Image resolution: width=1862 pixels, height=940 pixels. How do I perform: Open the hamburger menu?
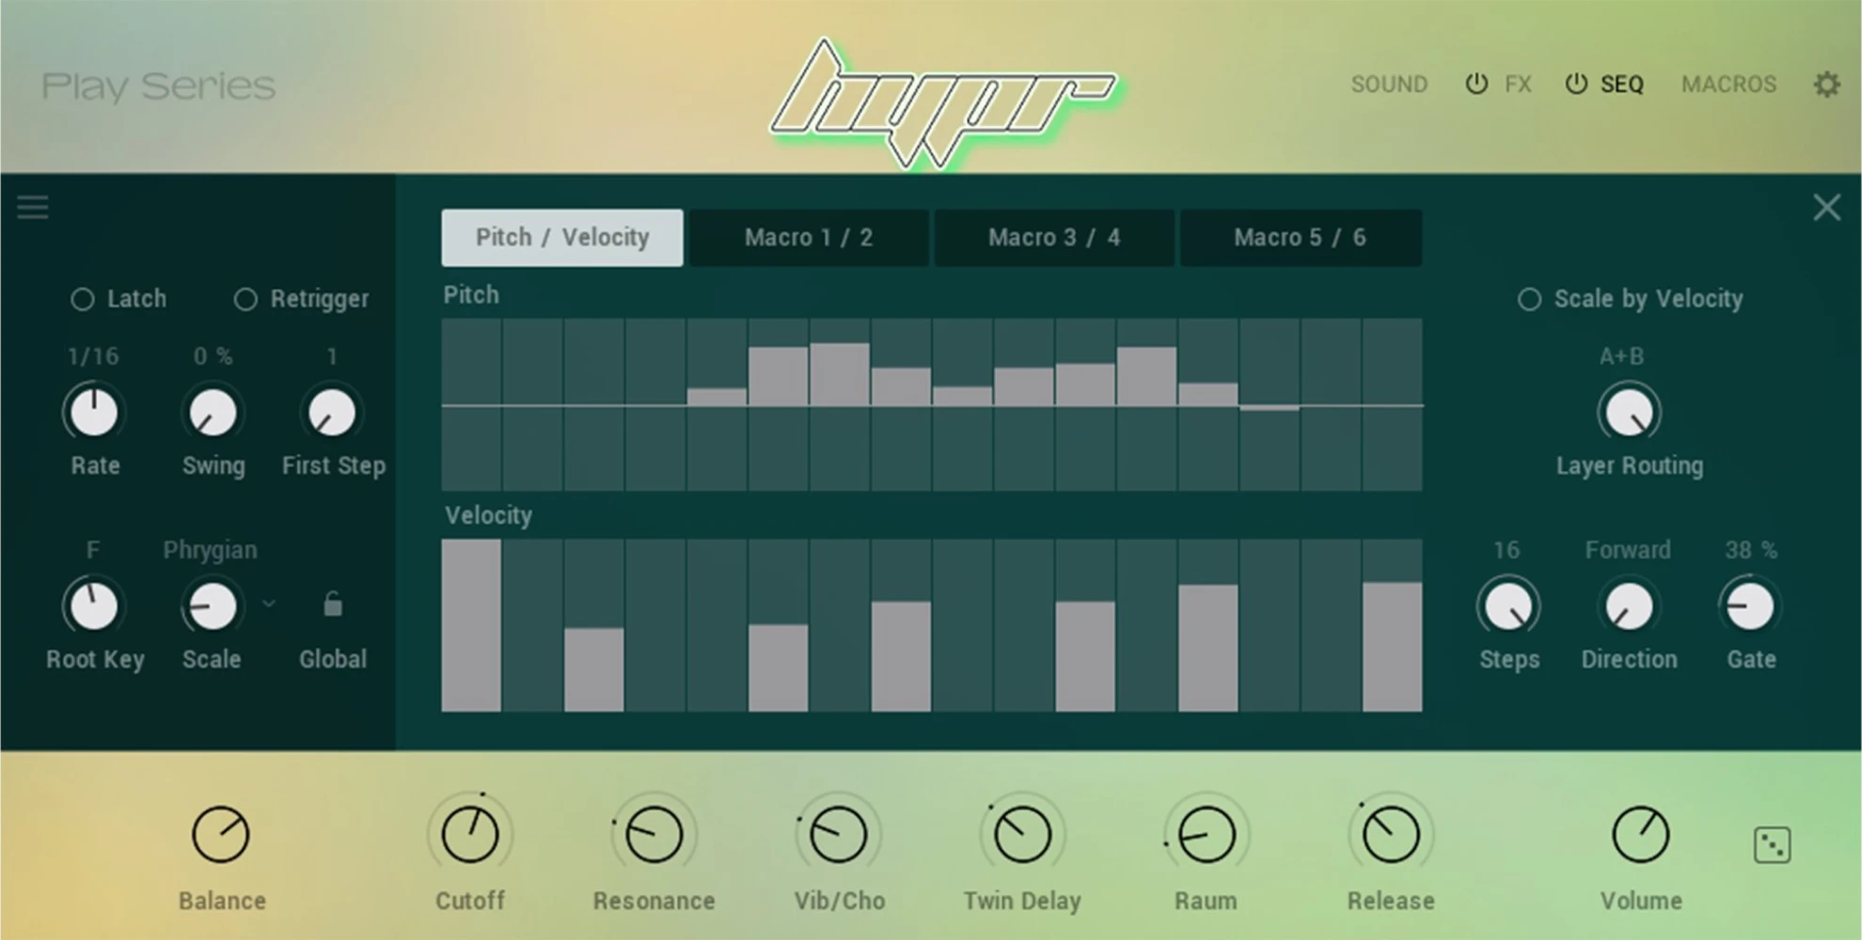[x=32, y=207]
